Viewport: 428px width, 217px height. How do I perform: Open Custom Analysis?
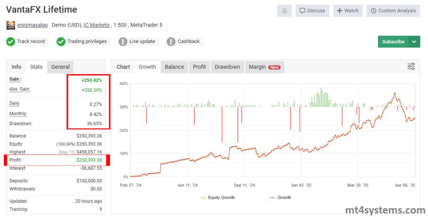[393, 11]
